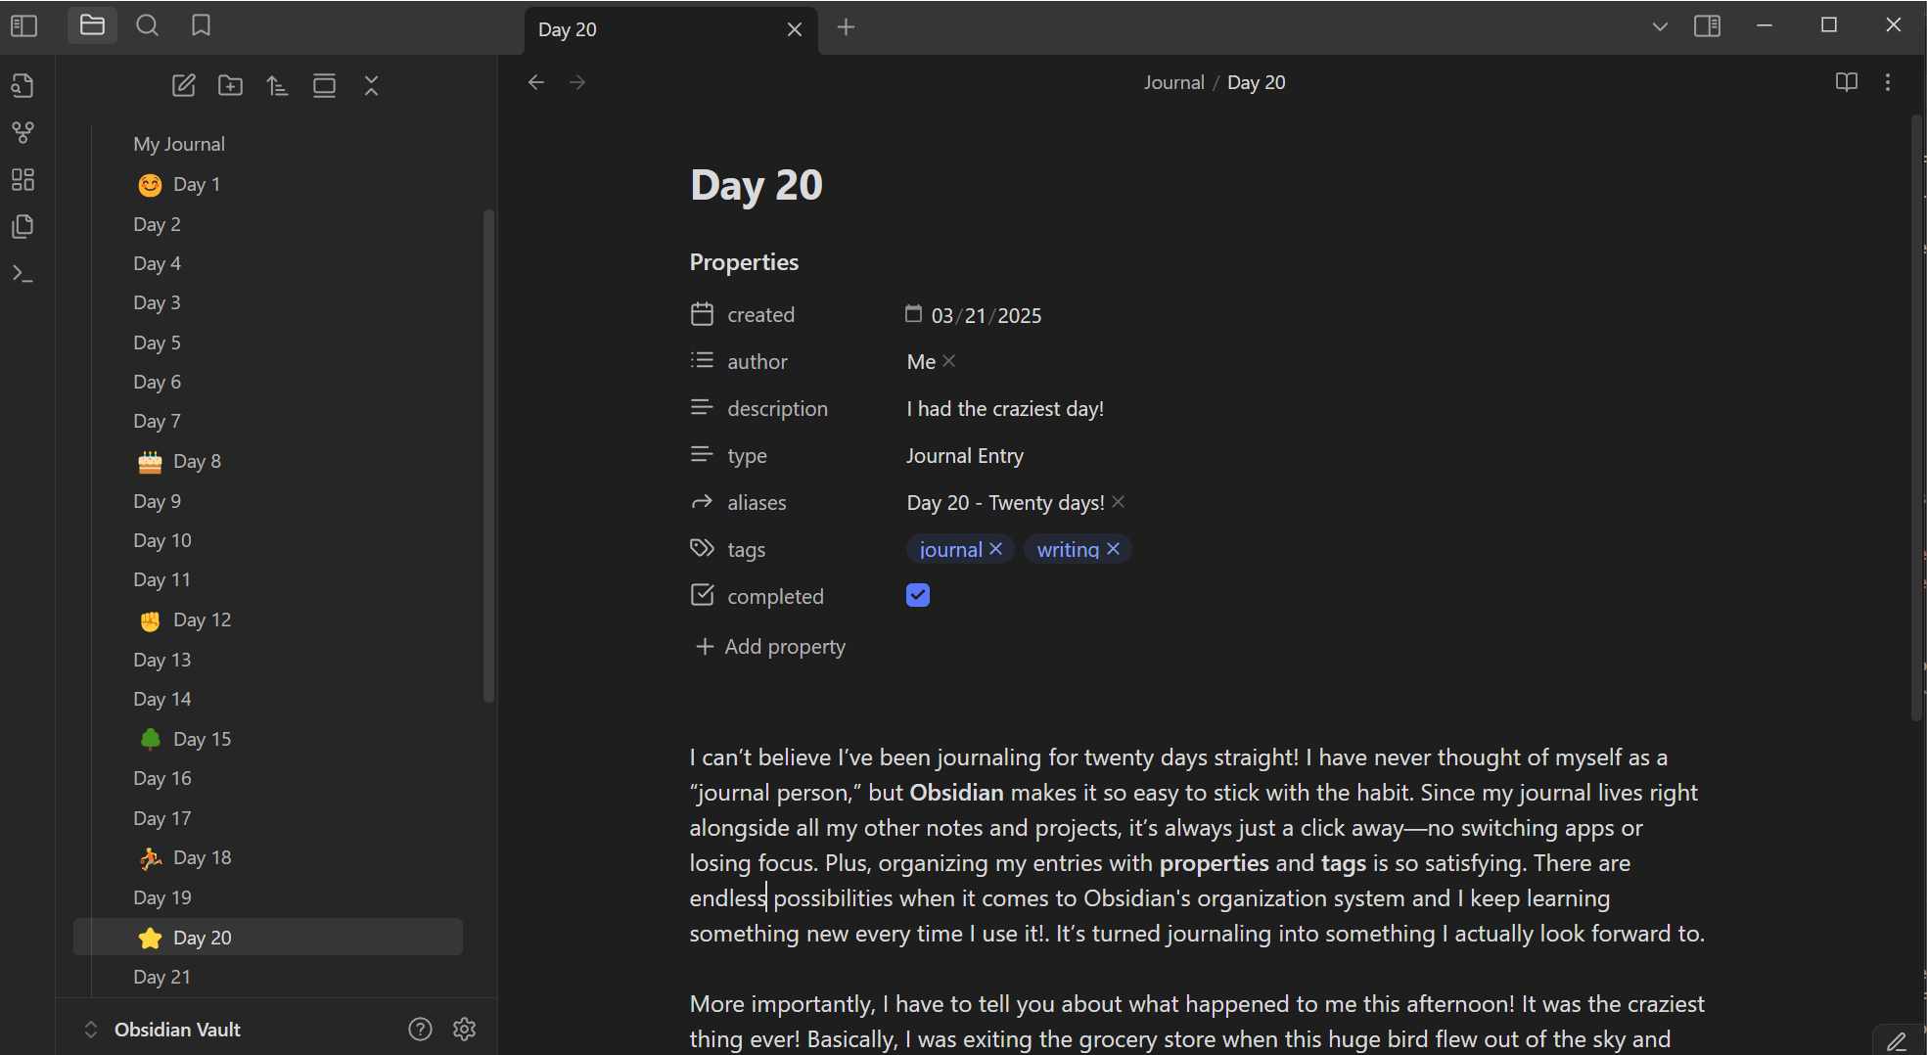Click the Properties heading
This screenshot has height=1055, width=1927.
(744, 262)
